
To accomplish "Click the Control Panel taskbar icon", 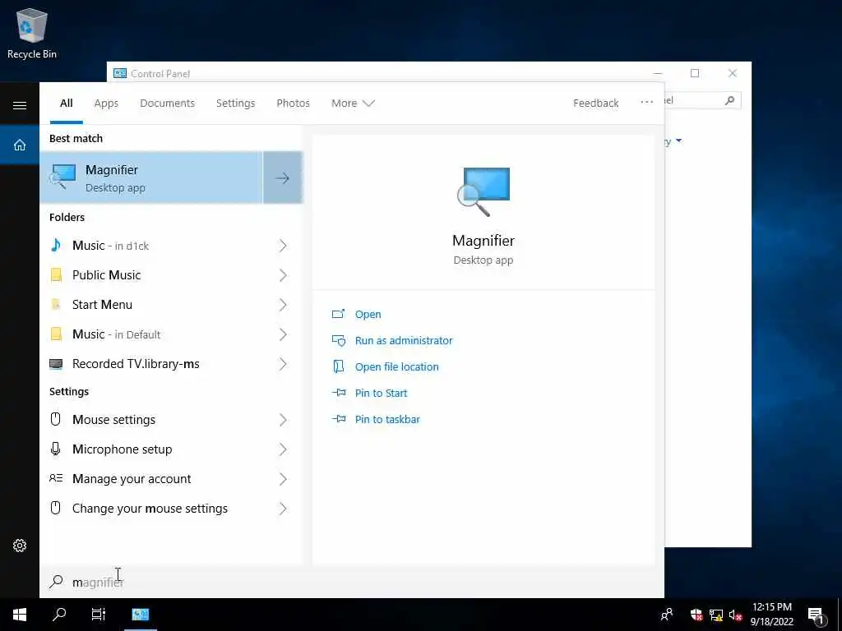I will 140,615.
